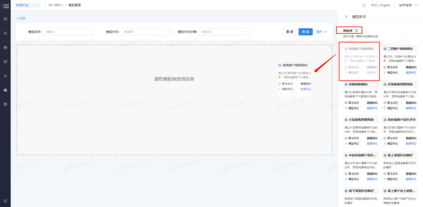
Task: Click 逻辑回归 value in 老客复购倾向 card
Action: (372, 103)
